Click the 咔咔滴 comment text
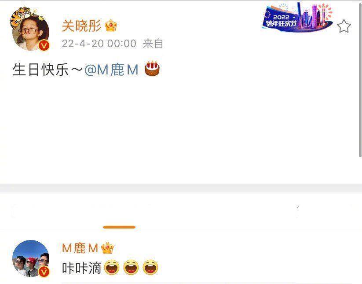 82,268
